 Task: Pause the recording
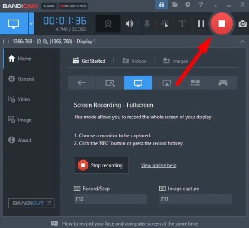click(x=201, y=24)
